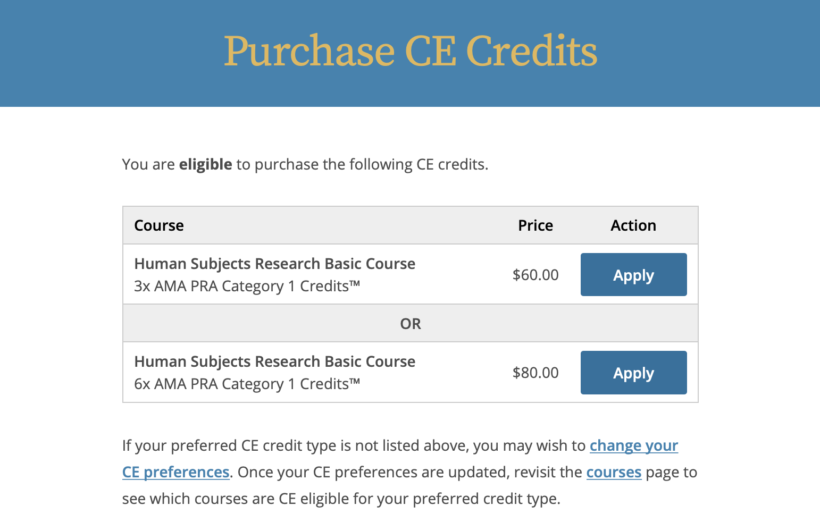The height and width of the screenshot is (522, 820).
Task: Open the change your CE preferences link
Action: point(633,445)
